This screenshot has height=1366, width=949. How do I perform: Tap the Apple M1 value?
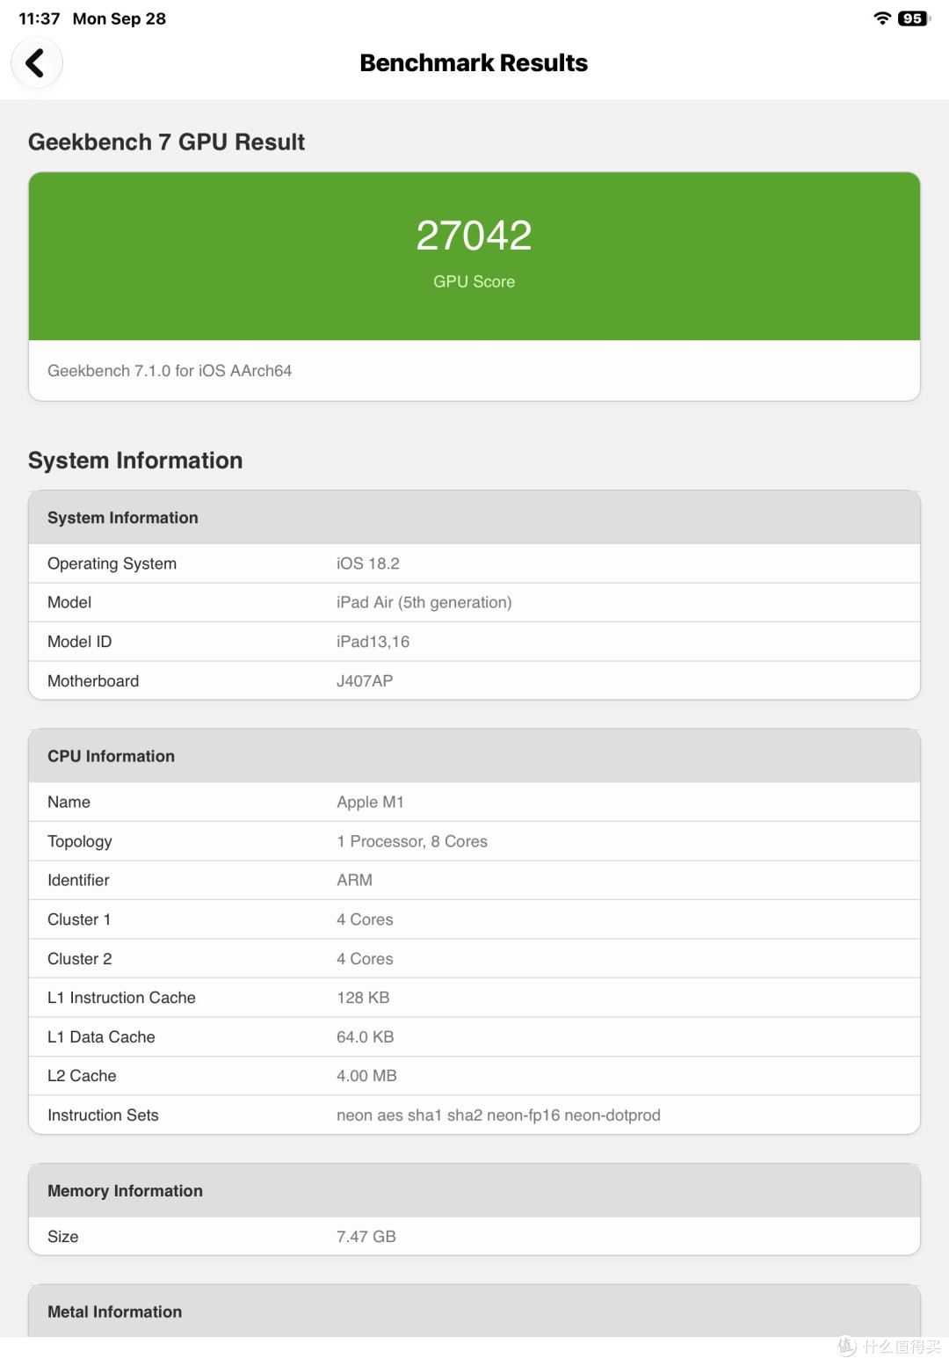tap(370, 802)
